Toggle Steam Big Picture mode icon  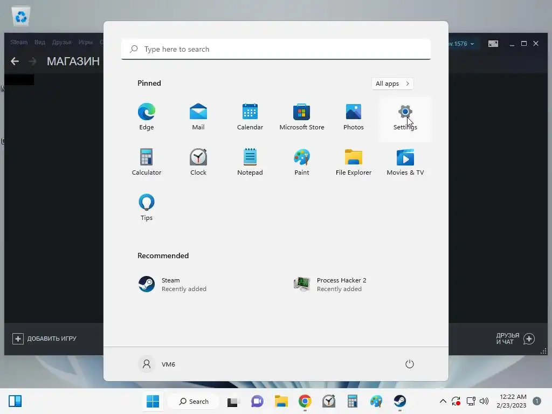tap(493, 44)
